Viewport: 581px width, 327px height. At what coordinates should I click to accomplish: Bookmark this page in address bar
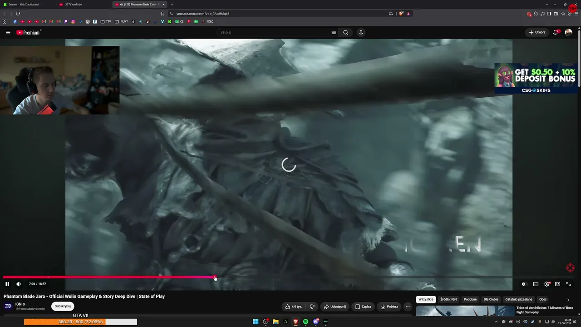pos(163,14)
